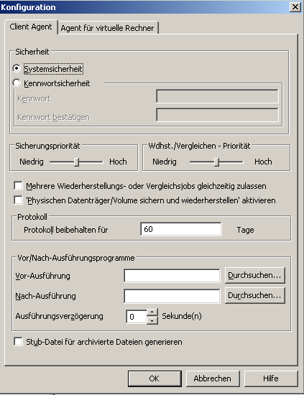This screenshot has height=395, width=304.
Task: Click the Sicherungspriorität slider handle
Action: point(77,162)
